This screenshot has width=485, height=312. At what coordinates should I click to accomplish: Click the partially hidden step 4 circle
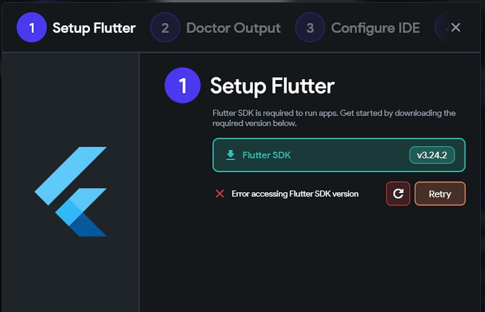point(442,28)
